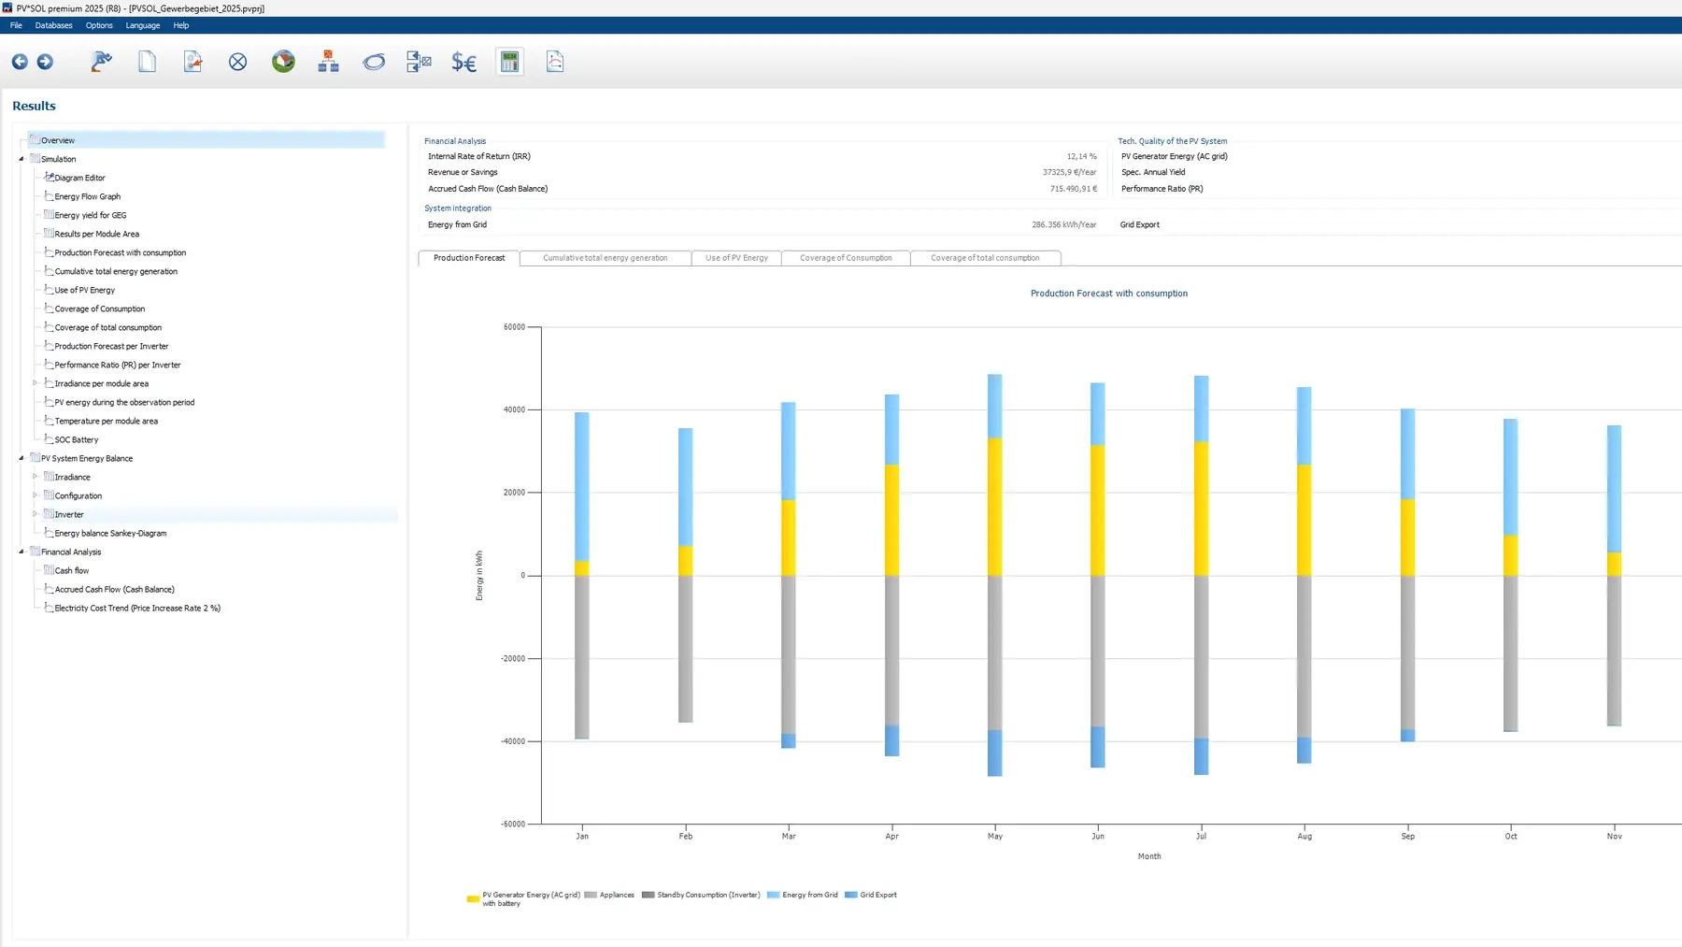Screen dimensions: 1682x947
Task: Open the Presentation document icon
Action: click(555, 62)
